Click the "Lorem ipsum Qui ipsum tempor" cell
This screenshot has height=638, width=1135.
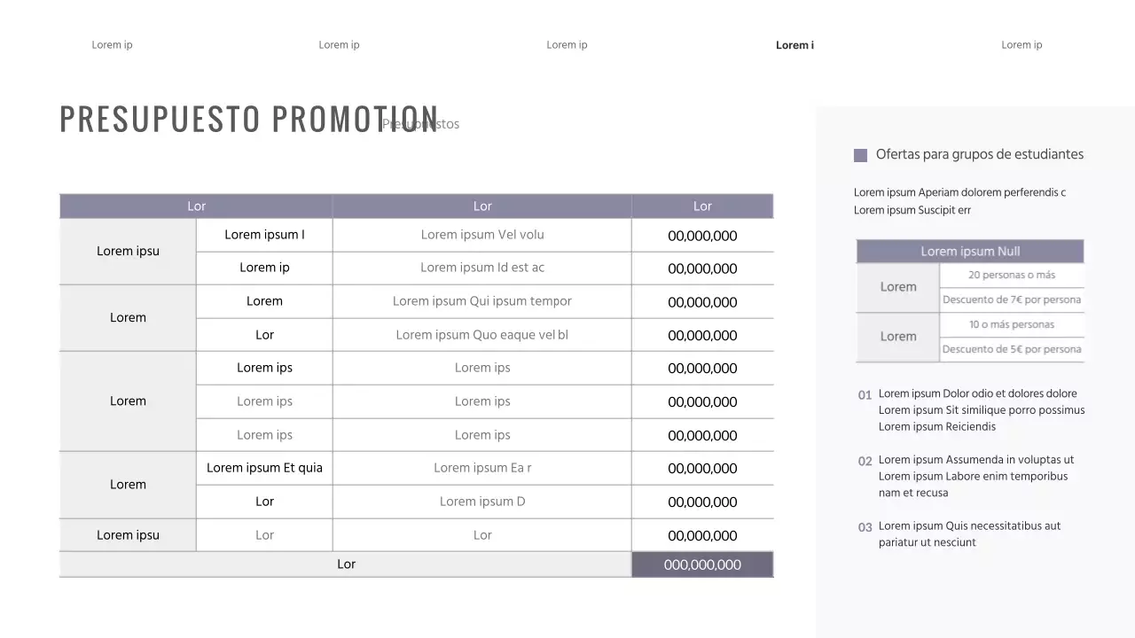click(482, 301)
